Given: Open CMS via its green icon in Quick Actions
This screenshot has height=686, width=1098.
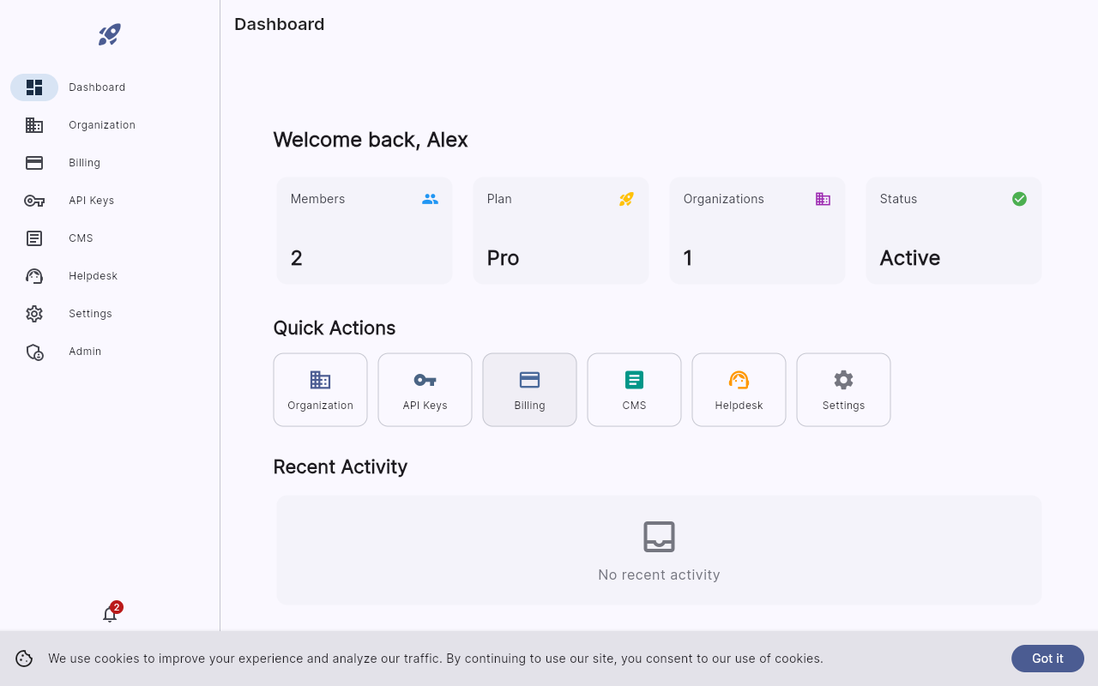Looking at the screenshot, I should pyautogui.click(x=634, y=379).
